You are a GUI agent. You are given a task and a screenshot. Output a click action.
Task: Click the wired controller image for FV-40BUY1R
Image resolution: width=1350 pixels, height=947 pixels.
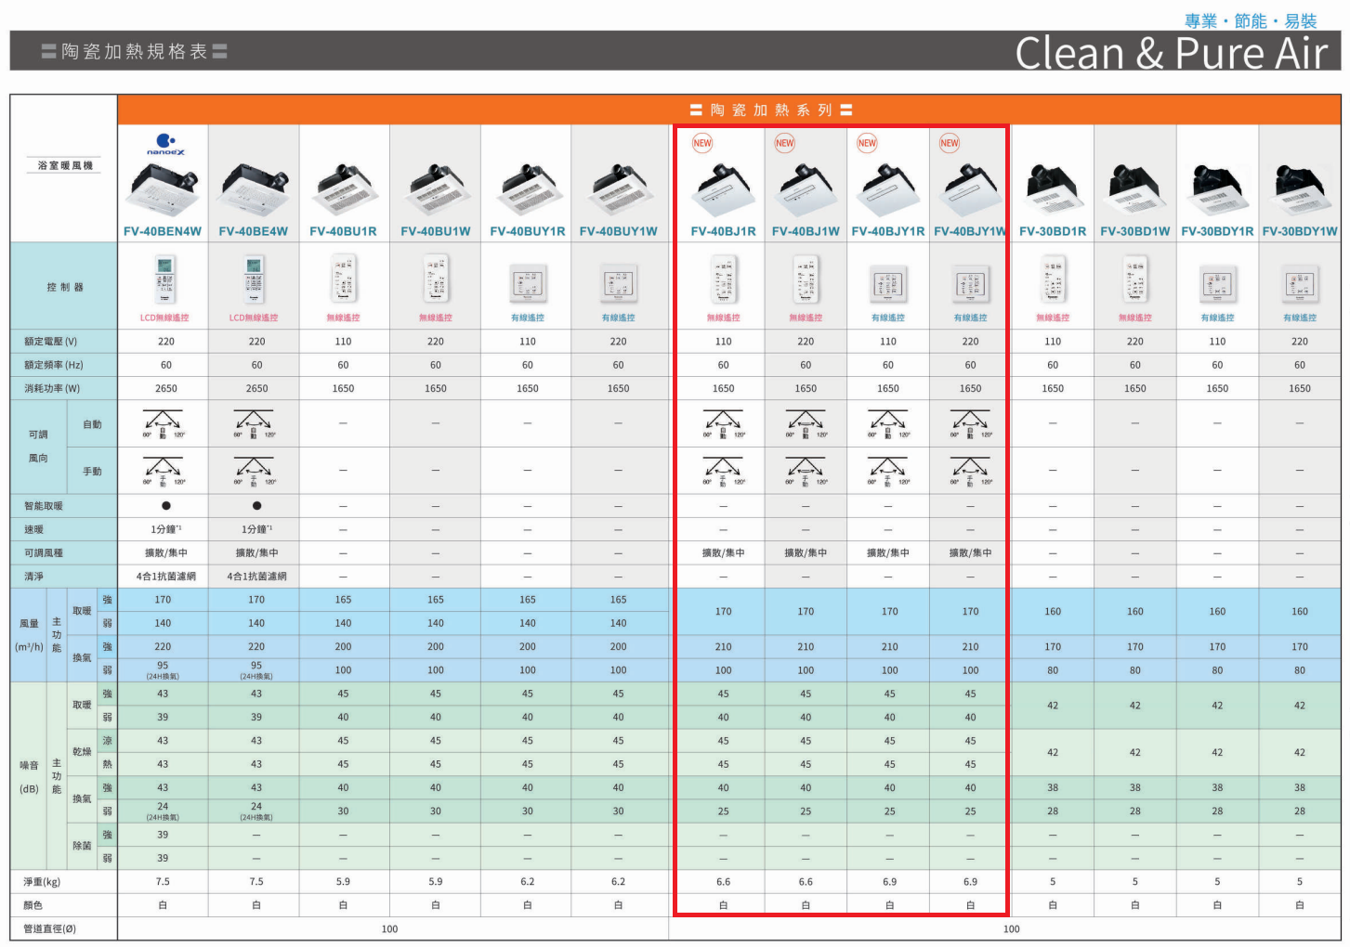pyautogui.click(x=527, y=283)
